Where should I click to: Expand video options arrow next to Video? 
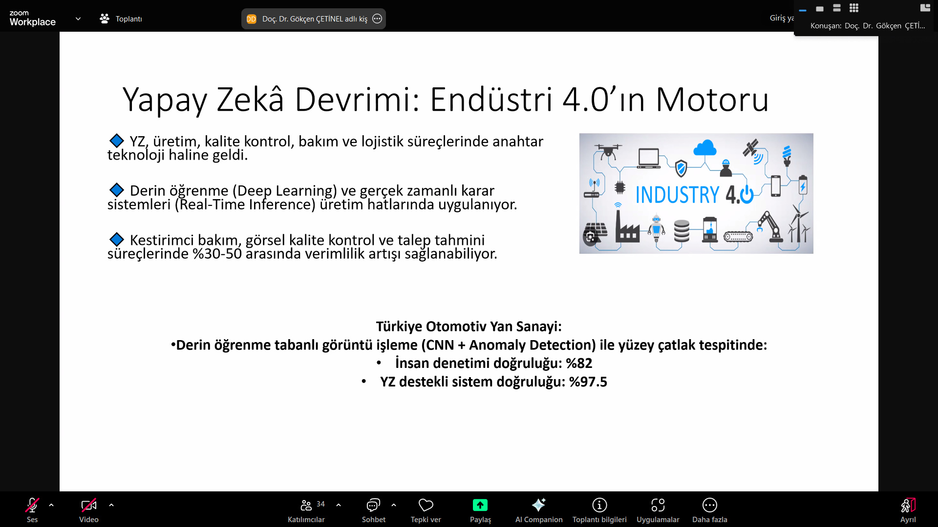coord(111,506)
